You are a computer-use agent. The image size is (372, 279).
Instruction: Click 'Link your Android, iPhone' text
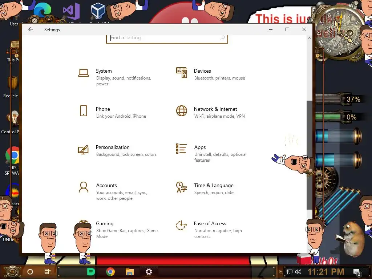121,116
